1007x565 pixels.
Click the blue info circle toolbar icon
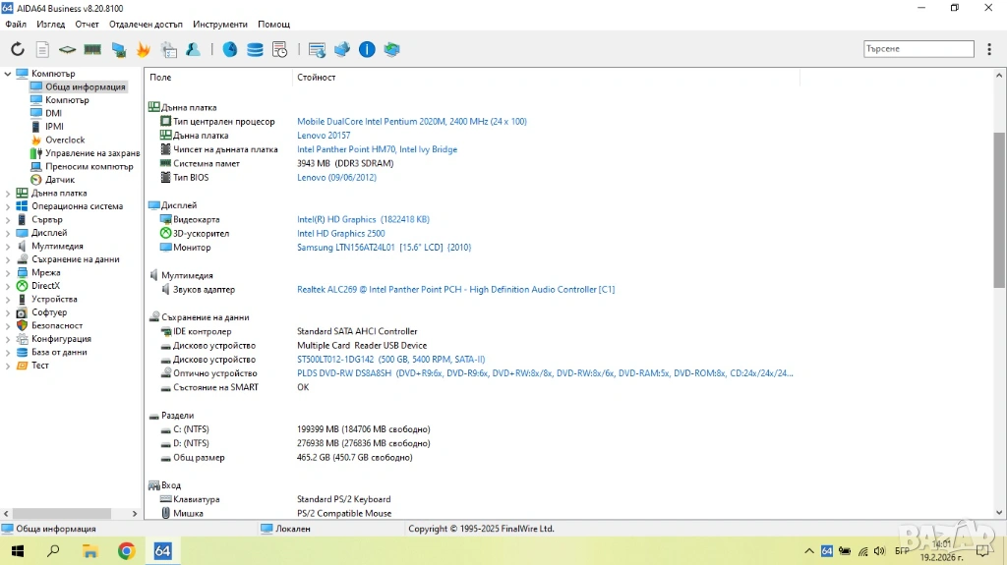pyautogui.click(x=367, y=49)
